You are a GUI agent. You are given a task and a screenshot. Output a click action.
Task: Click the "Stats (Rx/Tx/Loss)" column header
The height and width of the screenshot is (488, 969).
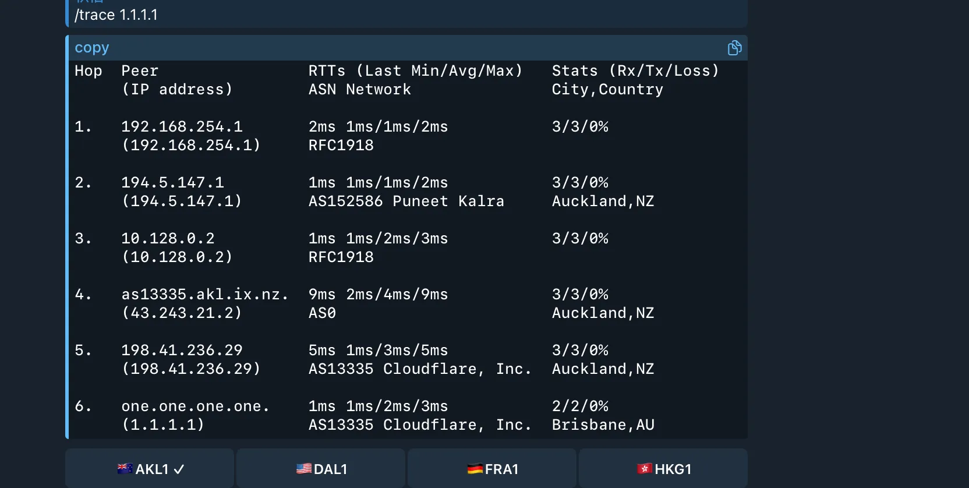pos(635,70)
